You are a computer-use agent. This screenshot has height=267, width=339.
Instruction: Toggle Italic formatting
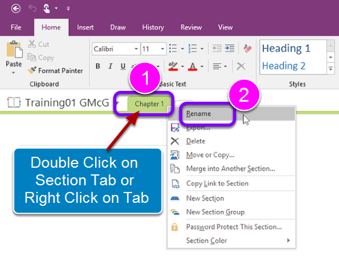110,66
